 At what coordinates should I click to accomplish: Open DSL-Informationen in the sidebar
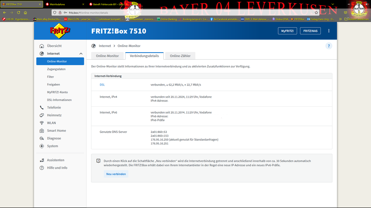[x=59, y=100]
